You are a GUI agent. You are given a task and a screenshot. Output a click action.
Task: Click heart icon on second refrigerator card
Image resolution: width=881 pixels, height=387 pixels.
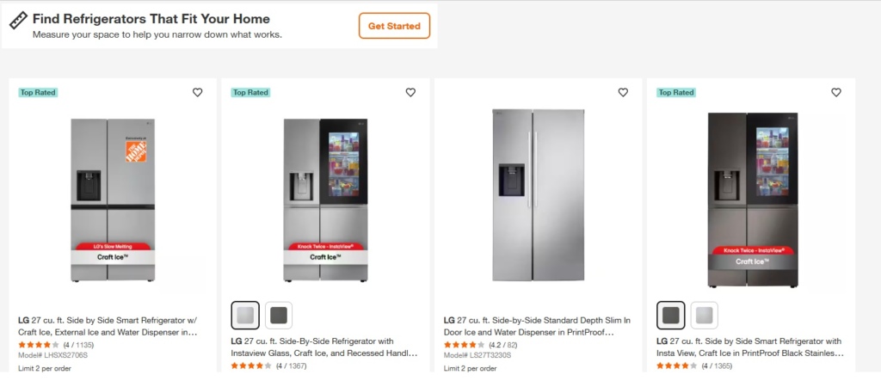[410, 93]
